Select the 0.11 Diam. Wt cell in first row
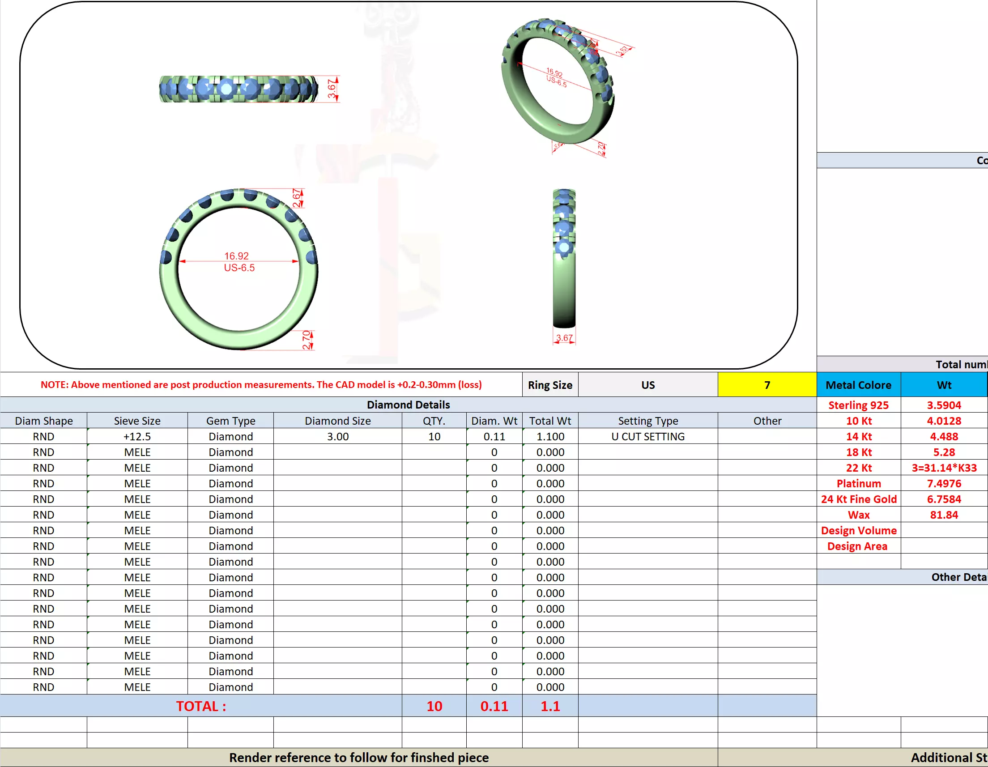Viewport: 988px width, 767px height. pos(494,436)
